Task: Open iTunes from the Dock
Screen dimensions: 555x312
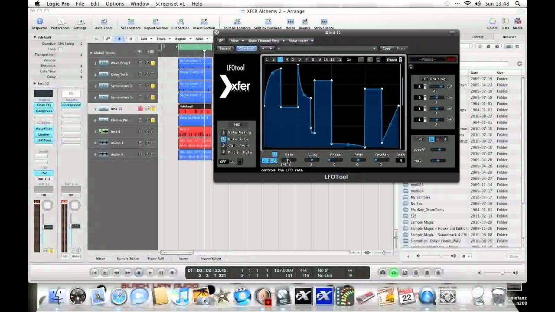Action: pyautogui.click(x=181, y=297)
